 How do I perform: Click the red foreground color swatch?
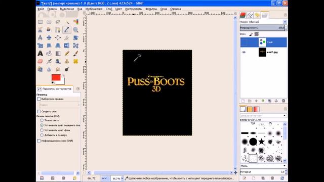click(56, 77)
